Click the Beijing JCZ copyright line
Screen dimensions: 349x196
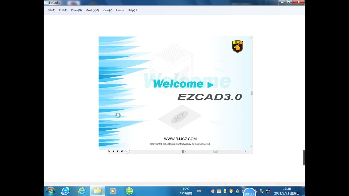click(x=180, y=144)
